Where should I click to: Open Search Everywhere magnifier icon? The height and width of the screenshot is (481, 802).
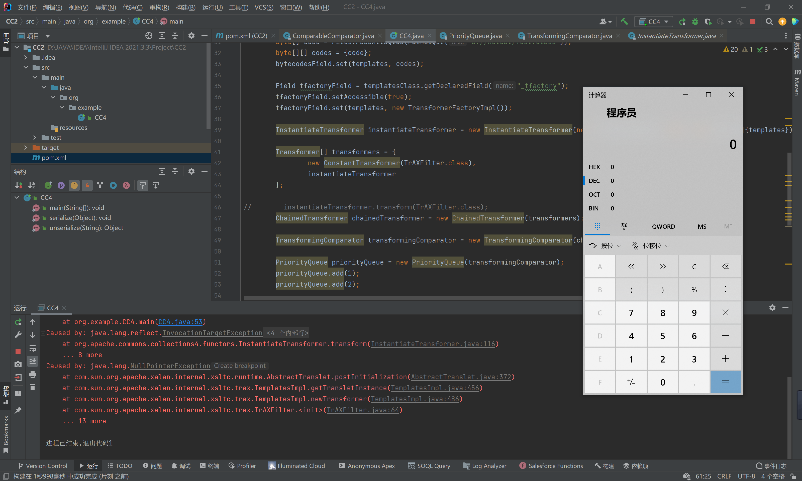769,21
